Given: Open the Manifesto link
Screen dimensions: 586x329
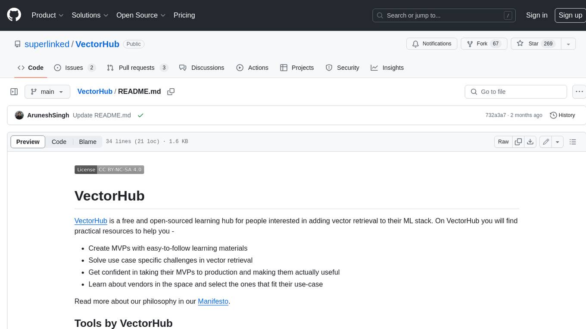Looking at the screenshot, I should pos(213,301).
